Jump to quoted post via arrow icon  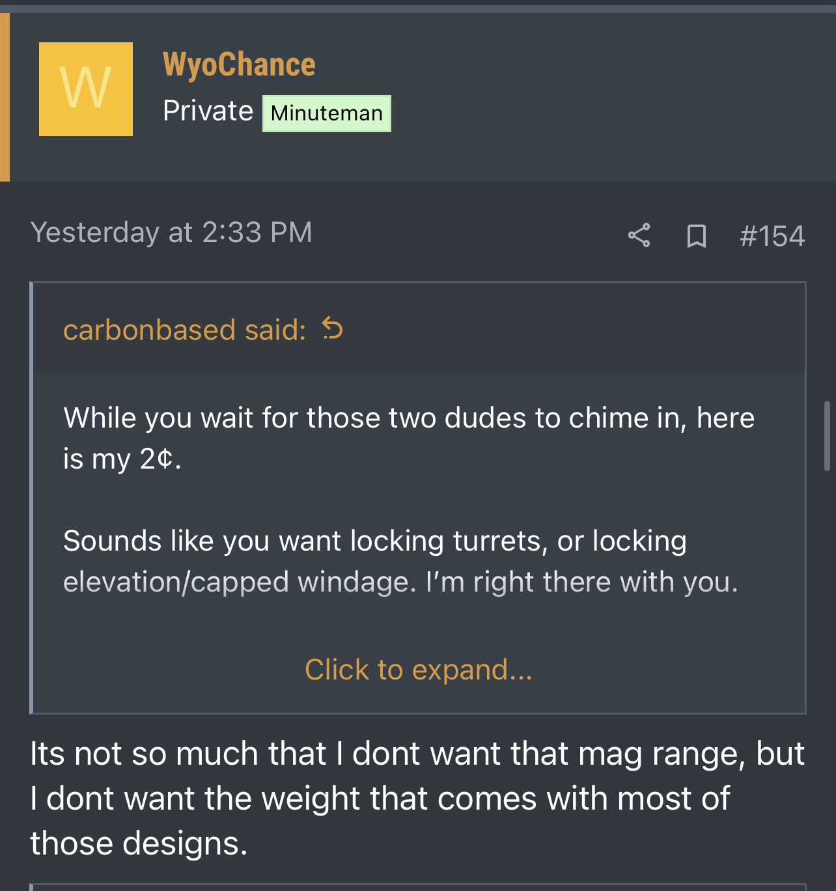[x=333, y=329]
